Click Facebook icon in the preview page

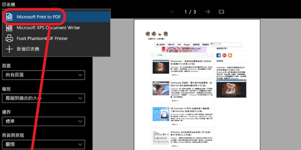(219, 55)
